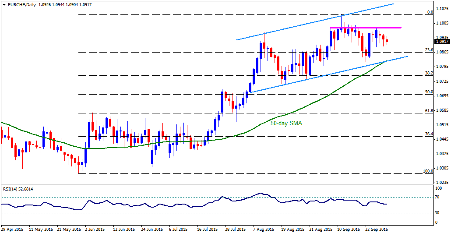This screenshot has width=451, height=233.
Task: Select the 23.6 Fibonacci level label
Action: click(x=429, y=50)
